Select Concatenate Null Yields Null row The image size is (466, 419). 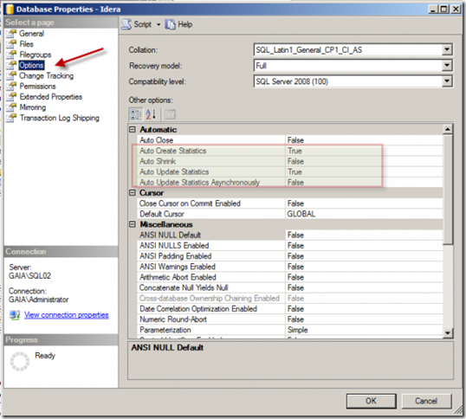coord(290,287)
